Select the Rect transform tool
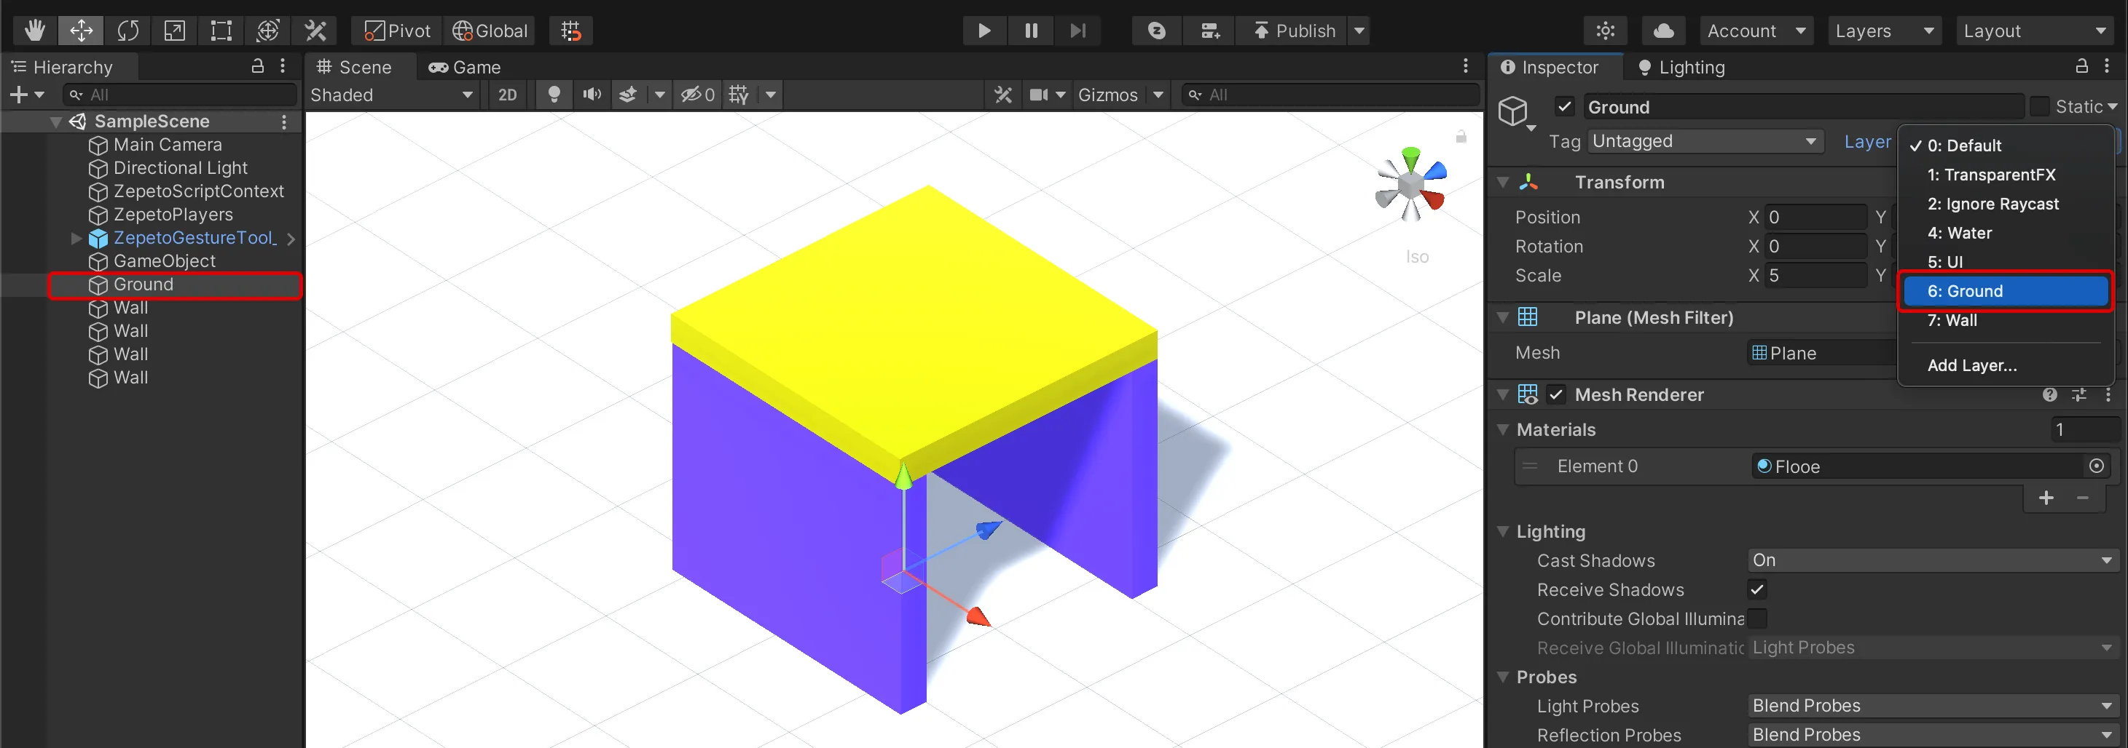Viewport: 2128px width, 748px height. click(221, 31)
